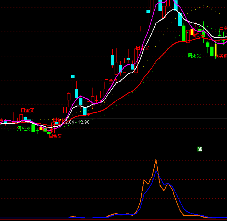Click the 日金叉 label at mid-chart rally

[x=111, y=81]
